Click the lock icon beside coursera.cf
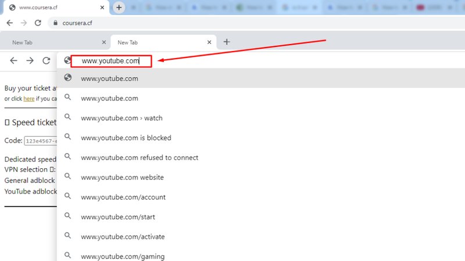This screenshot has width=465, height=261. point(55,23)
